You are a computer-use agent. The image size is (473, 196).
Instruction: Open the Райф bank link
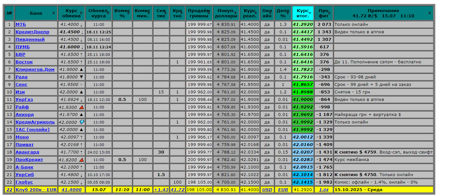pyautogui.click(x=22, y=107)
